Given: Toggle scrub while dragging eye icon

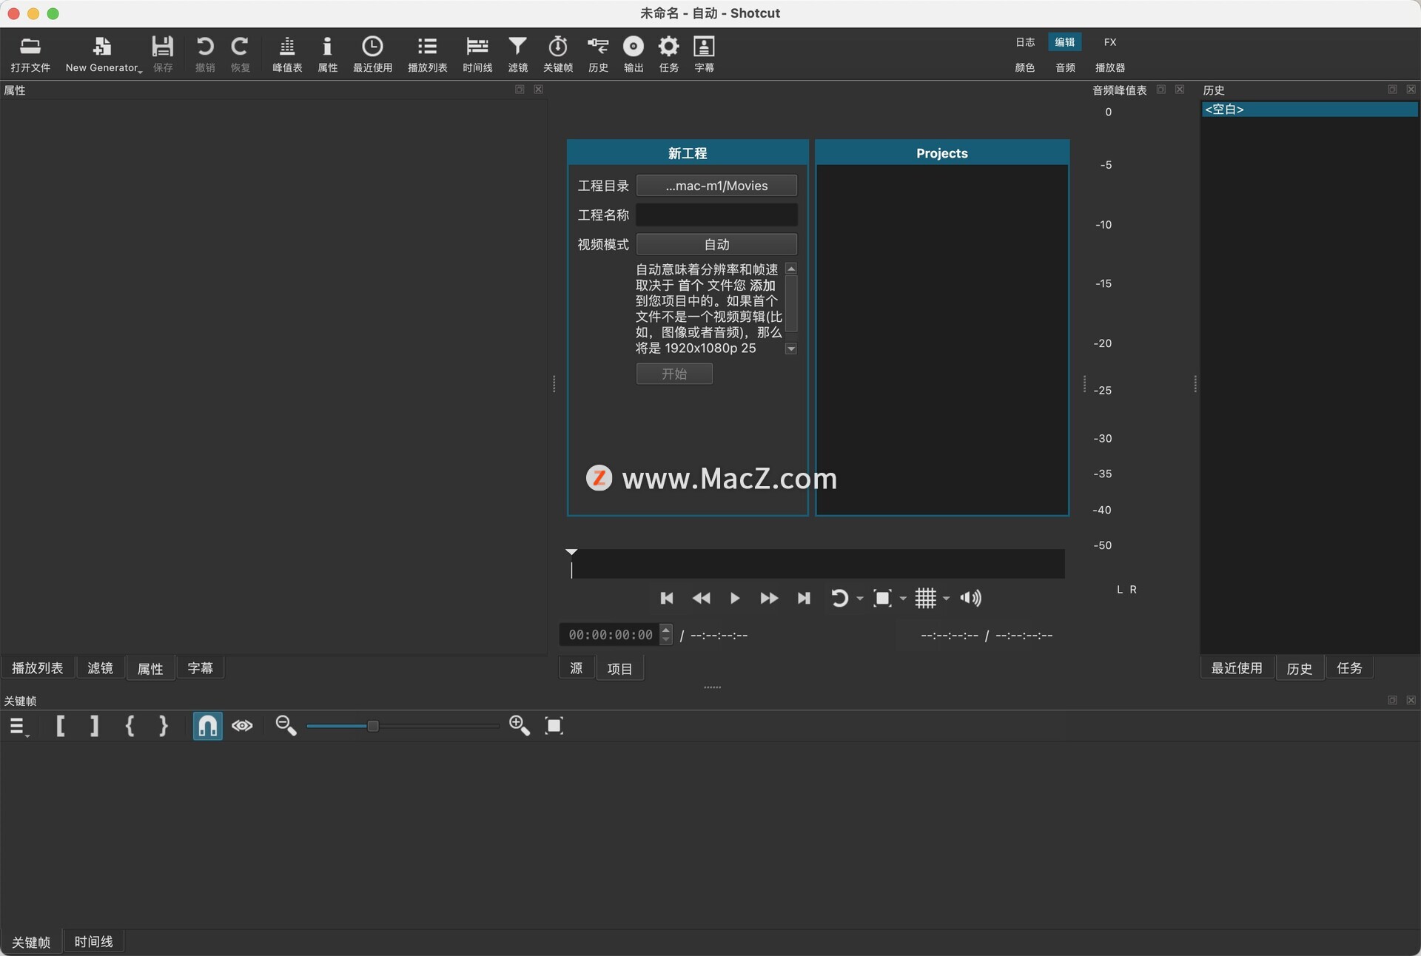Looking at the screenshot, I should click(x=242, y=726).
